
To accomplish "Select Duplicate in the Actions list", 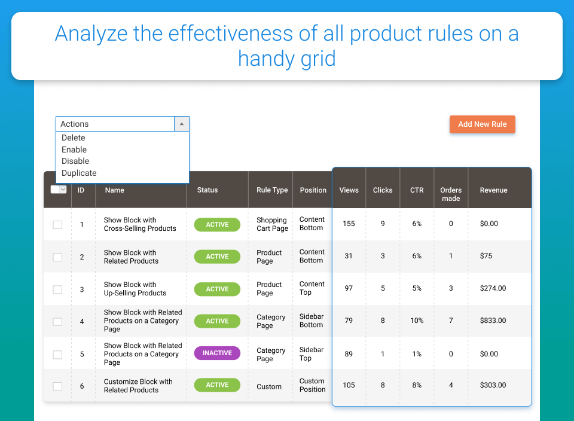I will pyautogui.click(x=79, y=173).
